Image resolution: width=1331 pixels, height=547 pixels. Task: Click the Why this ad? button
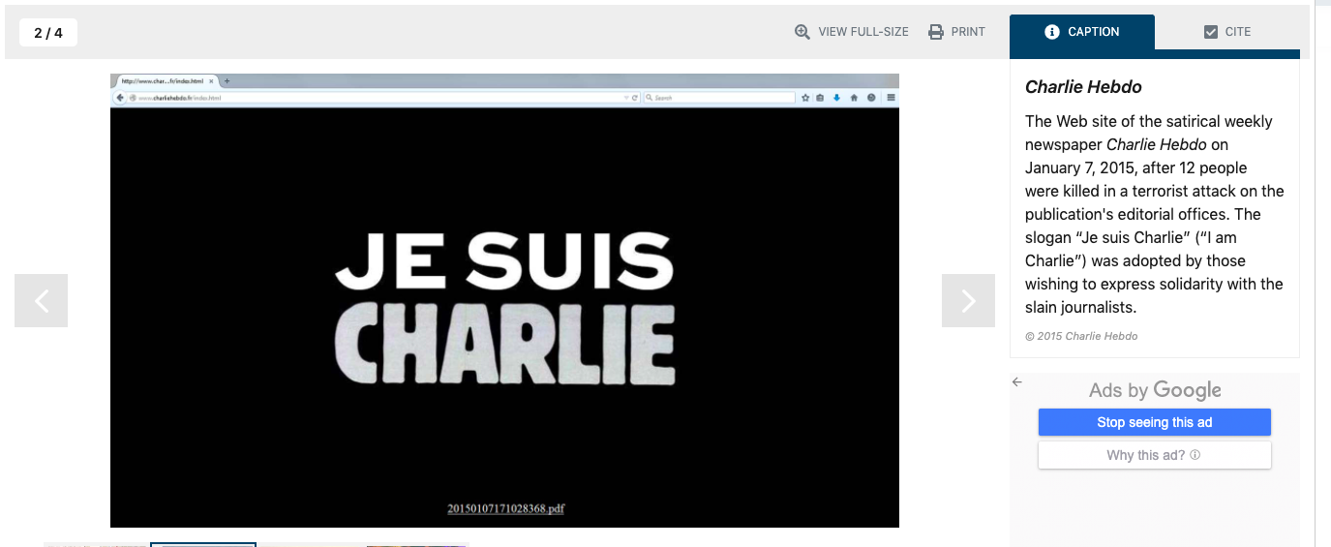coord(1145,455)
